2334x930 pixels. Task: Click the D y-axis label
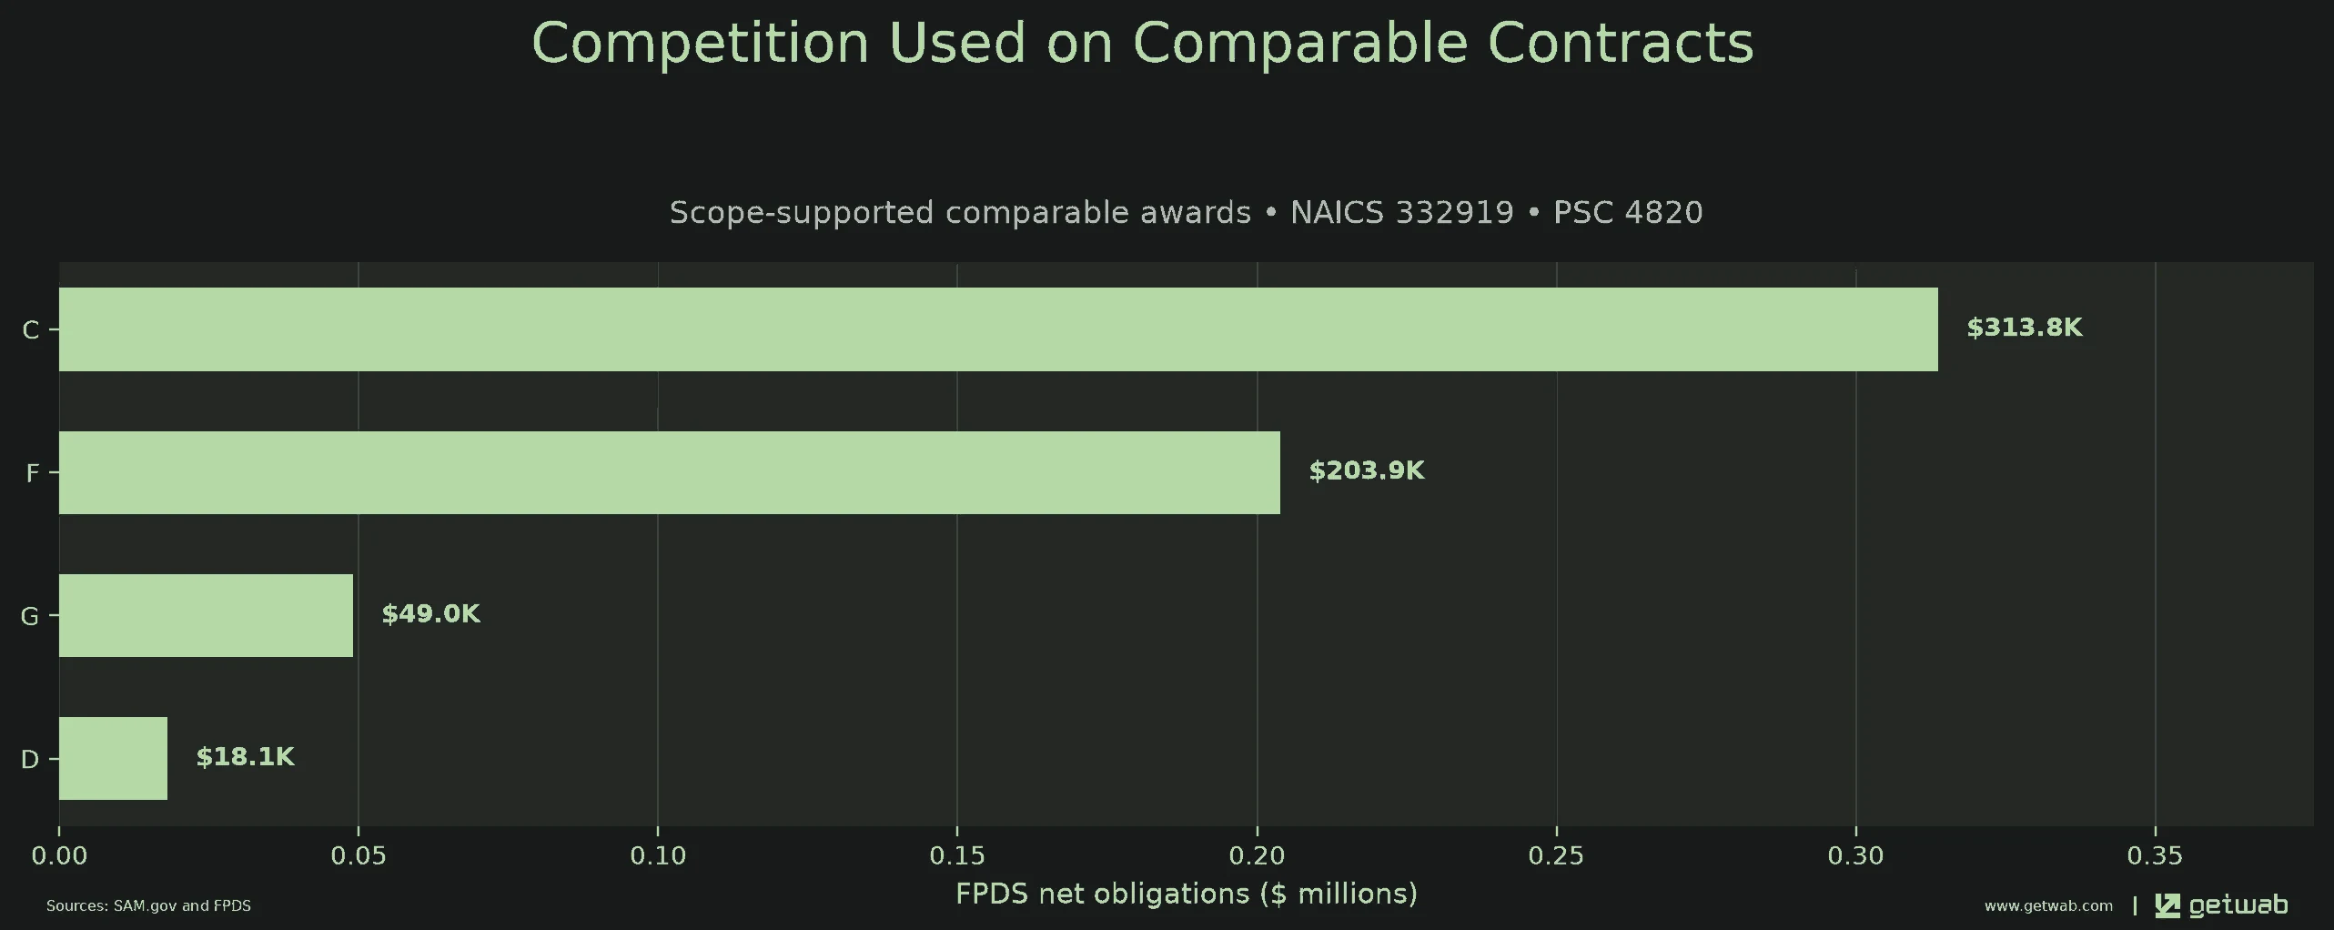30,759
